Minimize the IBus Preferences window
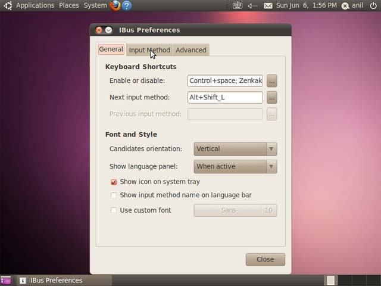381x286 pixels. point(108,30)
